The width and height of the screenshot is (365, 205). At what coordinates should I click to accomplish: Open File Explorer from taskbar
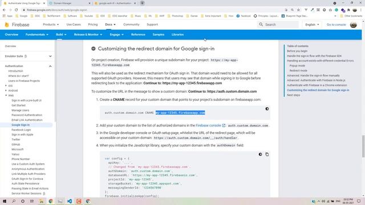(x=41, y=201)
